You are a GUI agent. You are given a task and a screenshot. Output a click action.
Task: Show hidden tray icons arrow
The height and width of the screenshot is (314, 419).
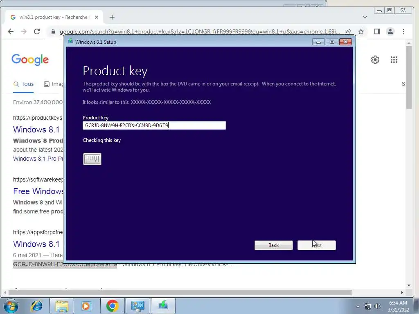[x=358, y=306]
